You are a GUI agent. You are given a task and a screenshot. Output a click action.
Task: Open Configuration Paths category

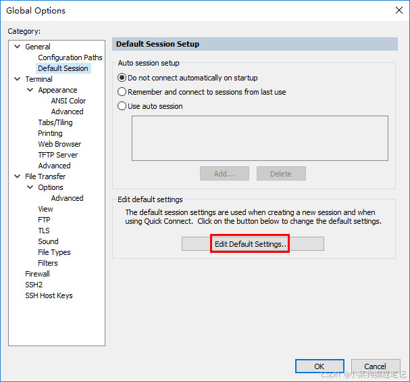pos(70,57)
